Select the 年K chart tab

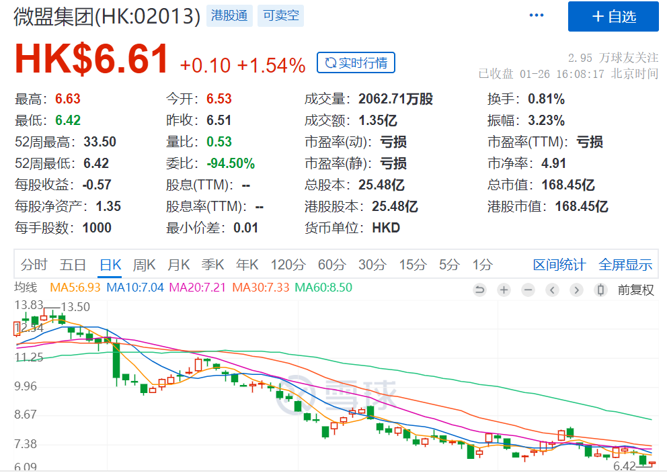247,265
